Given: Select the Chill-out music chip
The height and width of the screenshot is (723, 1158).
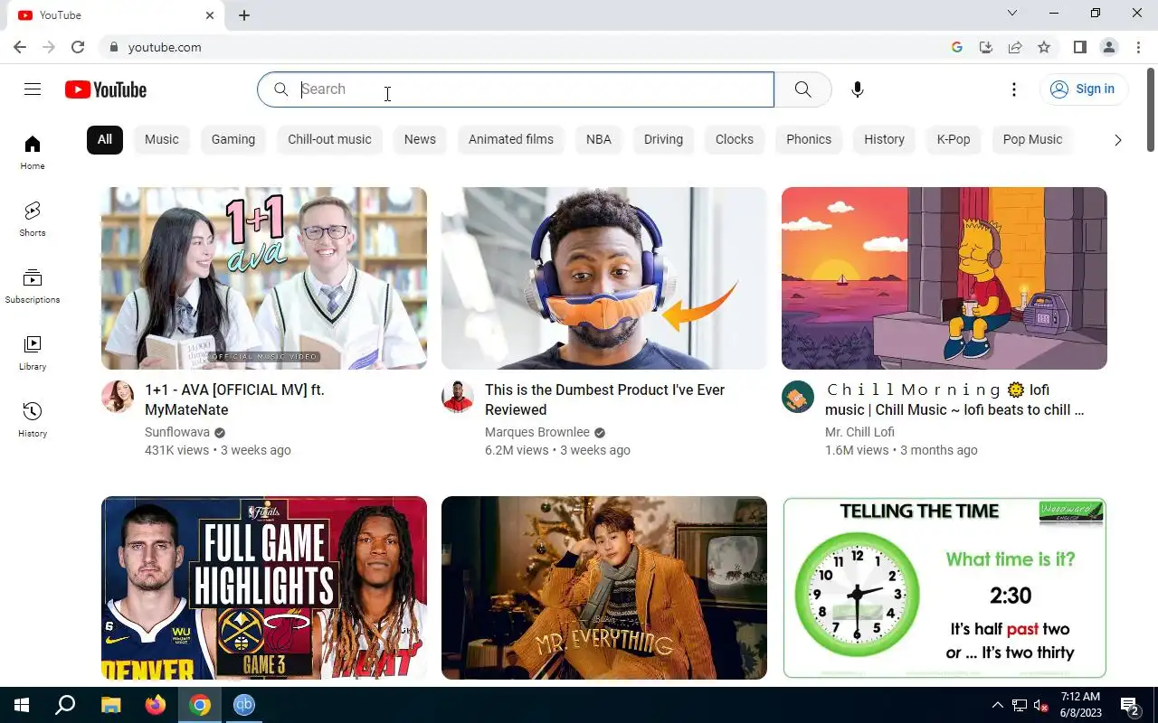Looking at the screenshot, I should coord(329,139).
